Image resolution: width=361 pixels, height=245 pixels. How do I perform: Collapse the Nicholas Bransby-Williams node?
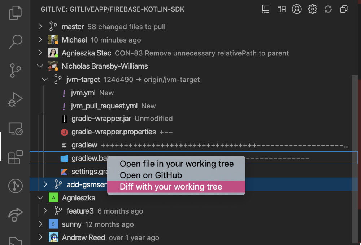(40, 66)
